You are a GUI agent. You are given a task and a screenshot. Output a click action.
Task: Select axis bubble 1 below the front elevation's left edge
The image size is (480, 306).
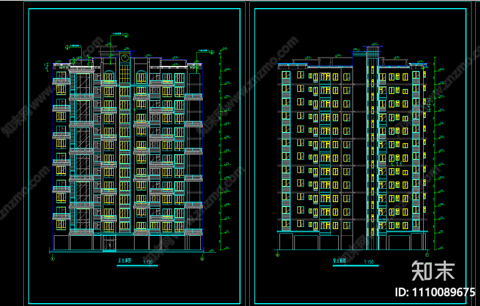pos(53,259)
